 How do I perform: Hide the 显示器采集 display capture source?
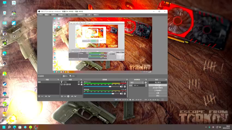(79, 84)
